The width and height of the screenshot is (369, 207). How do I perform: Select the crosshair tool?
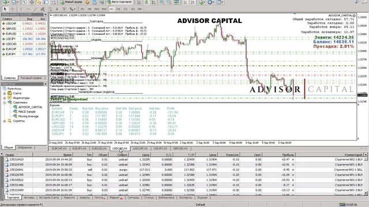click(x=12, y=9)
